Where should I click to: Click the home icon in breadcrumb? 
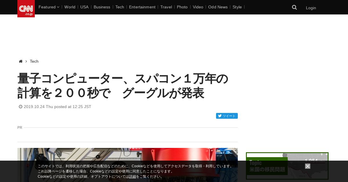(21, 61)
